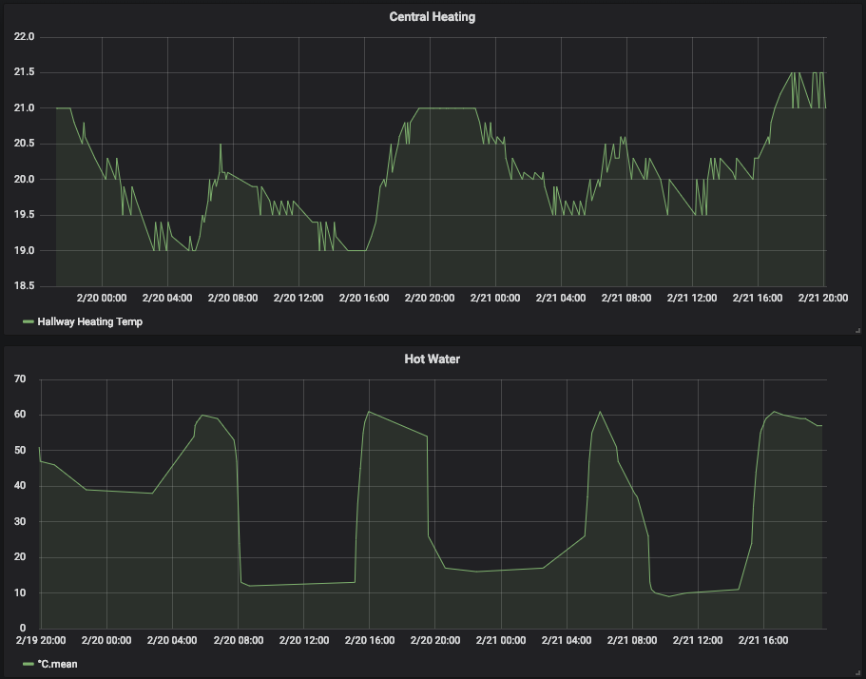Screen dimensions: 866x679
Task: Click the 2/21 08:00 label under Central Heating
Action: point(626,298)
